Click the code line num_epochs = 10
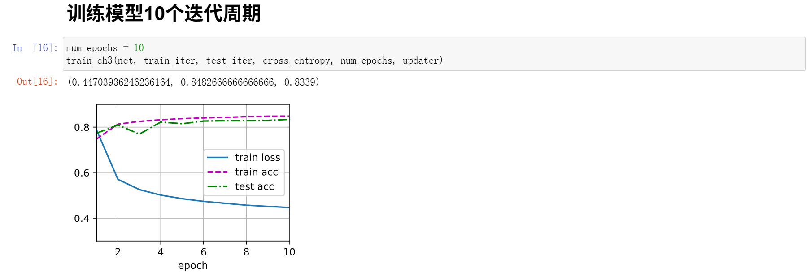The width and height of the screenshot is (810, 272). (x=105, y=48)
